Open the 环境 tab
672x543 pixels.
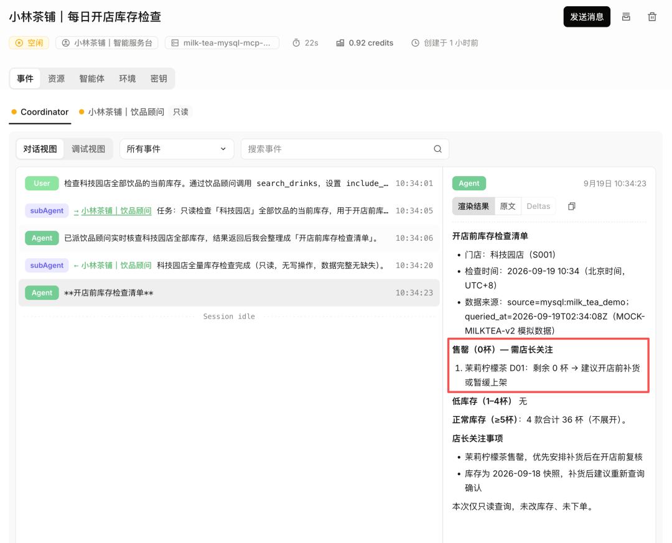(128, 78)
